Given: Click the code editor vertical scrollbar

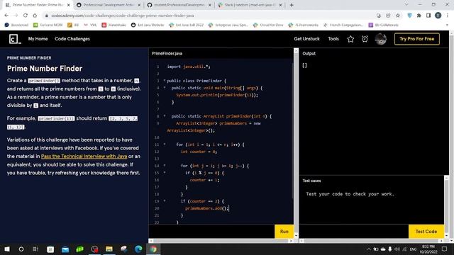Looking at the screenshot, I should (296, 143).
